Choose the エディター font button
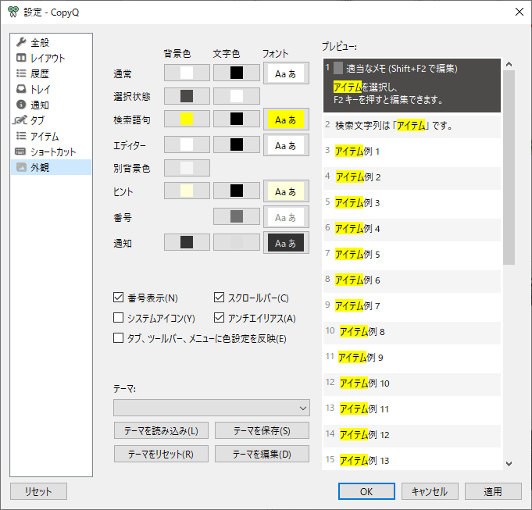 [286, 144]
